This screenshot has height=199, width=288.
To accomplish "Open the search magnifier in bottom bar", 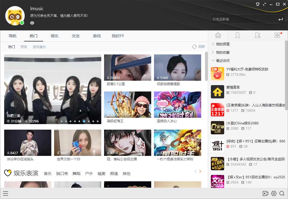I will [282, 193].
